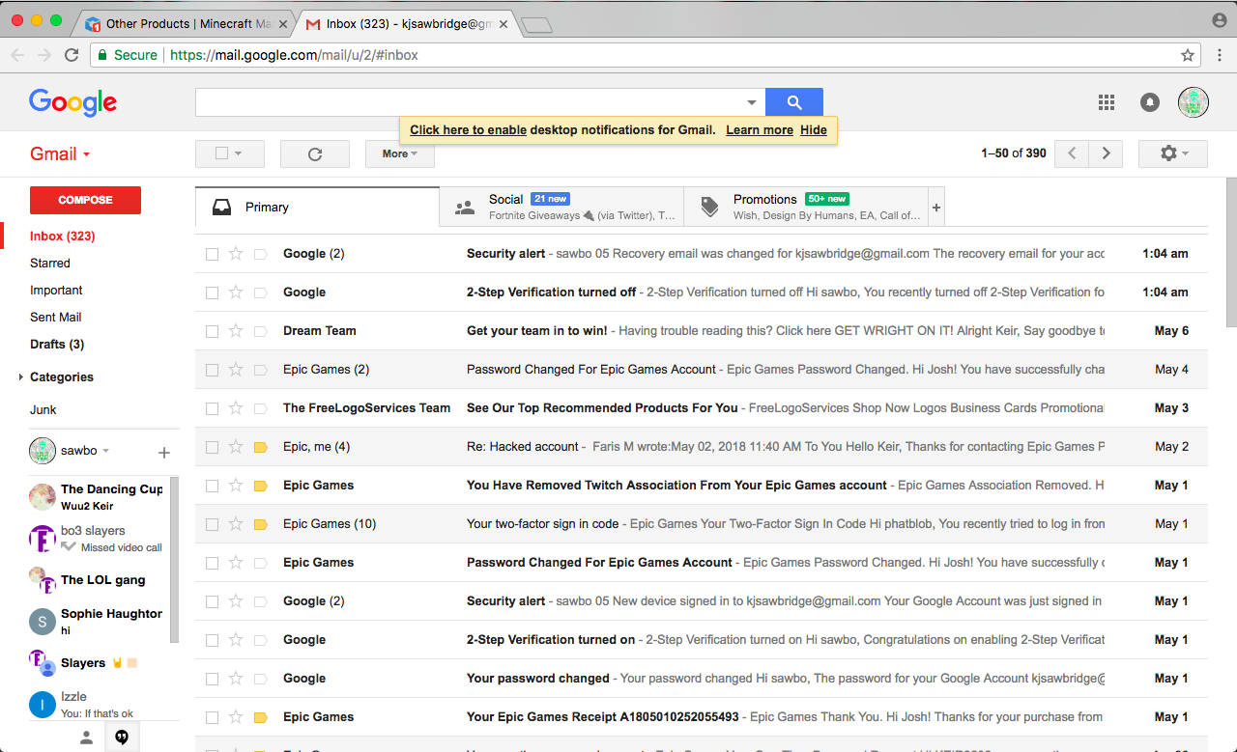Toggle importance marker on Dream Team email

click(260, 331)
